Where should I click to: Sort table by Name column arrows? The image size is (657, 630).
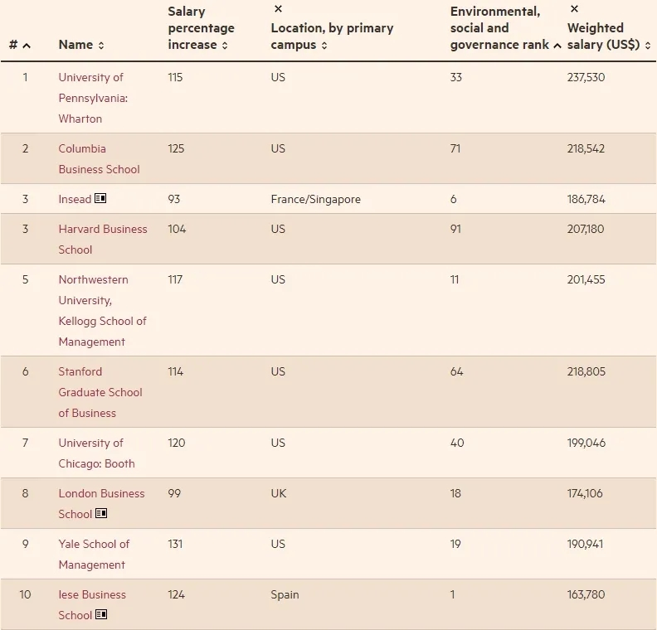(x=101, y=46)
